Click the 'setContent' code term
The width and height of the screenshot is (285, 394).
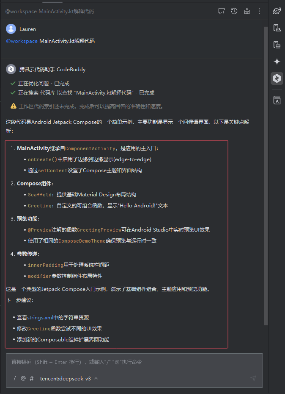tap(53, 170)
